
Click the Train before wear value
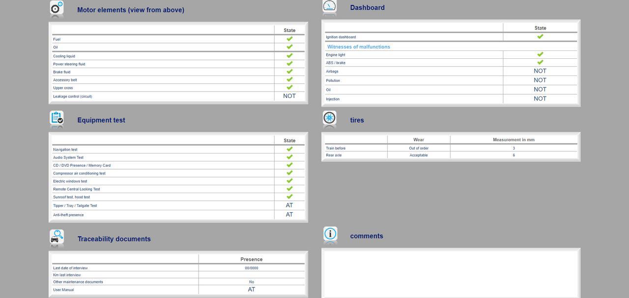[419, 148]
